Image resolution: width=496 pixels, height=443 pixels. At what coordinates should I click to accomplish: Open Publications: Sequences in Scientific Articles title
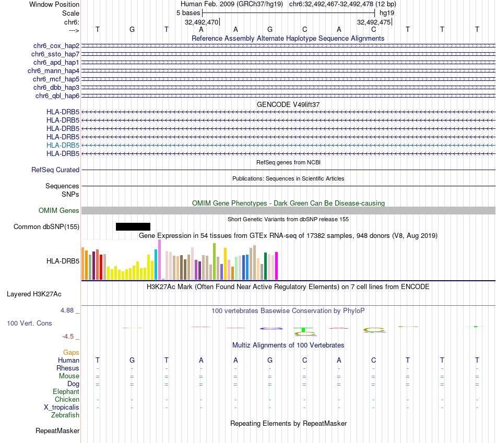point(288,178)
